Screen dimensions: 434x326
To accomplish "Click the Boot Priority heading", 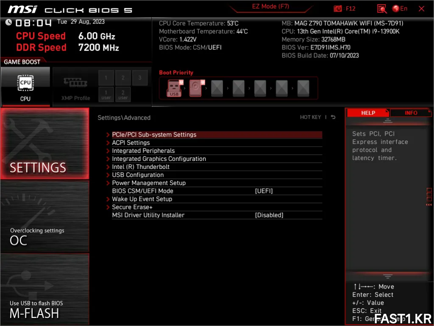I will tap(176, 73).
